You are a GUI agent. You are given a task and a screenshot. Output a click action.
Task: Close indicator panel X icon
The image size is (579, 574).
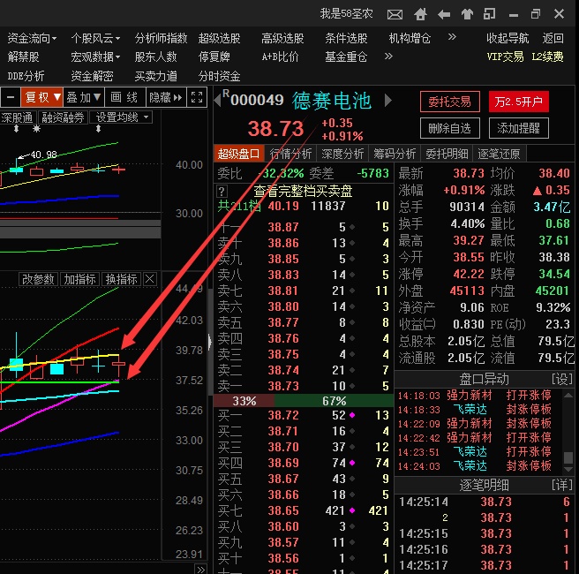(x=150, y=279)
